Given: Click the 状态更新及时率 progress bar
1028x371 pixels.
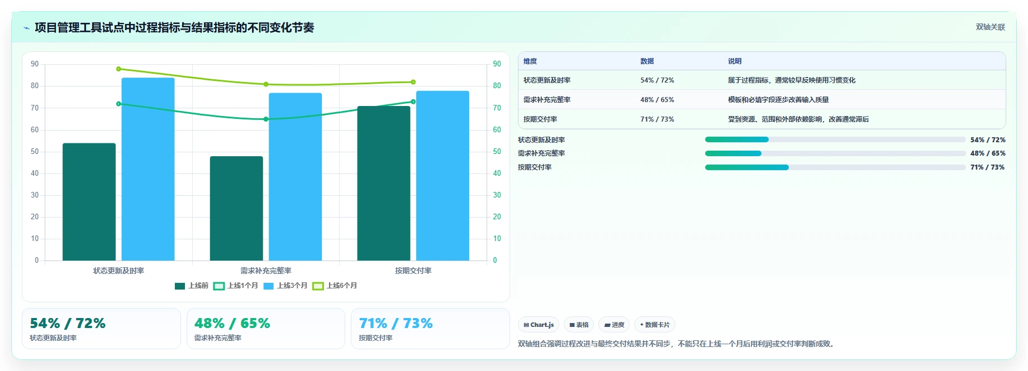Looking at the screenshot, I should (x=835, y=139).
